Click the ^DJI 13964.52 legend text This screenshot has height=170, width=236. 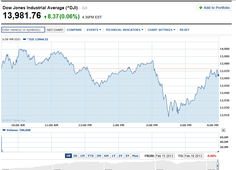pos(38,39)
